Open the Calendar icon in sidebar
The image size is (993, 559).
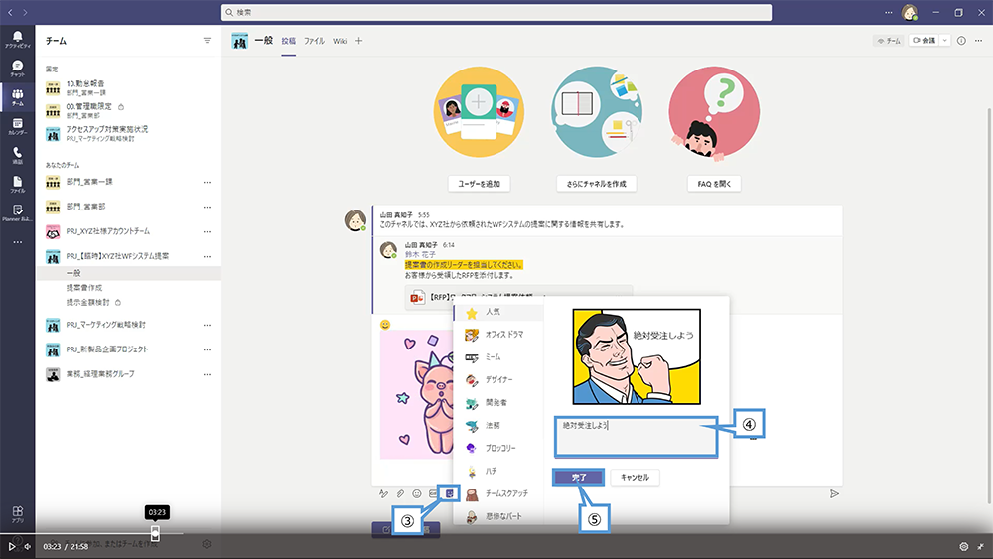click(x=17, y=126)
